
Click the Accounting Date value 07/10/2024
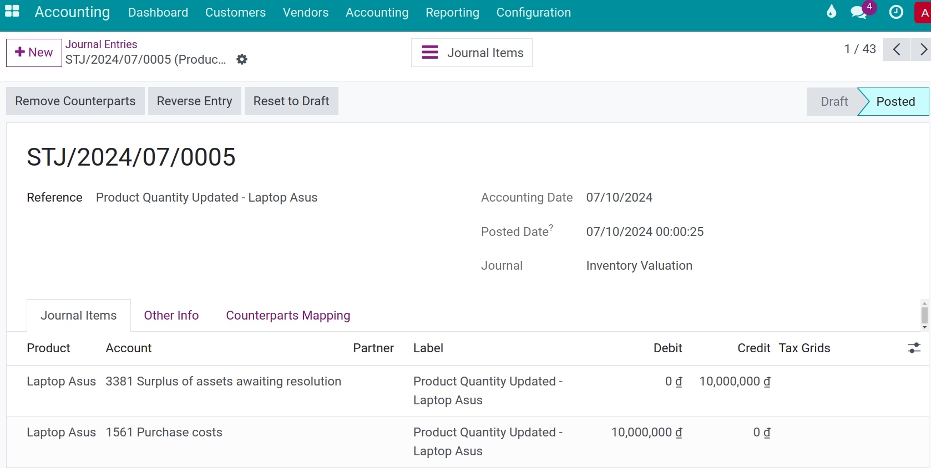(x=619, y=198)
